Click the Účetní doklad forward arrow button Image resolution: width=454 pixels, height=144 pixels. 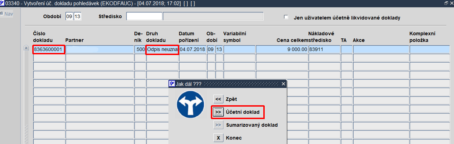(218, 112)
